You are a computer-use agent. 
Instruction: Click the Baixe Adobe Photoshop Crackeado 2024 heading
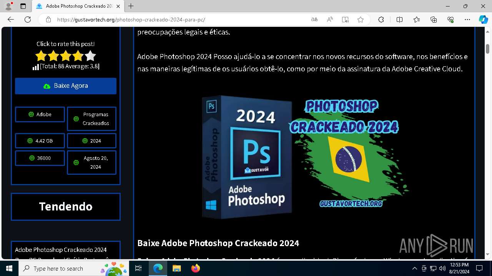pyautogui.click(x=218, y=243)
